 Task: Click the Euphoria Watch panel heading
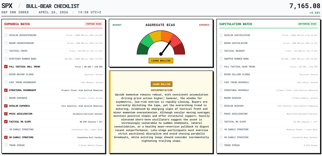(x=17, y=24)
